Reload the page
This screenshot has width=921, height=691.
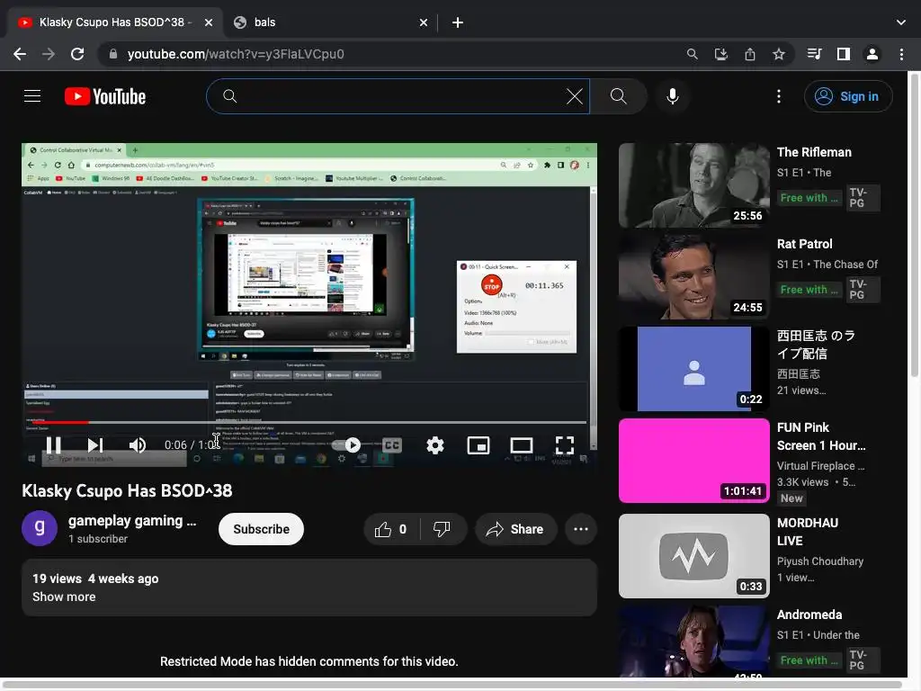77,54
